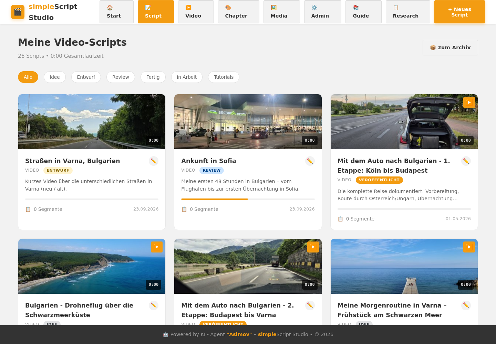Open the Ankunft in Sofia airport thumbnail
The height and width of the screenshot is (344, 496).
point(248,122)
